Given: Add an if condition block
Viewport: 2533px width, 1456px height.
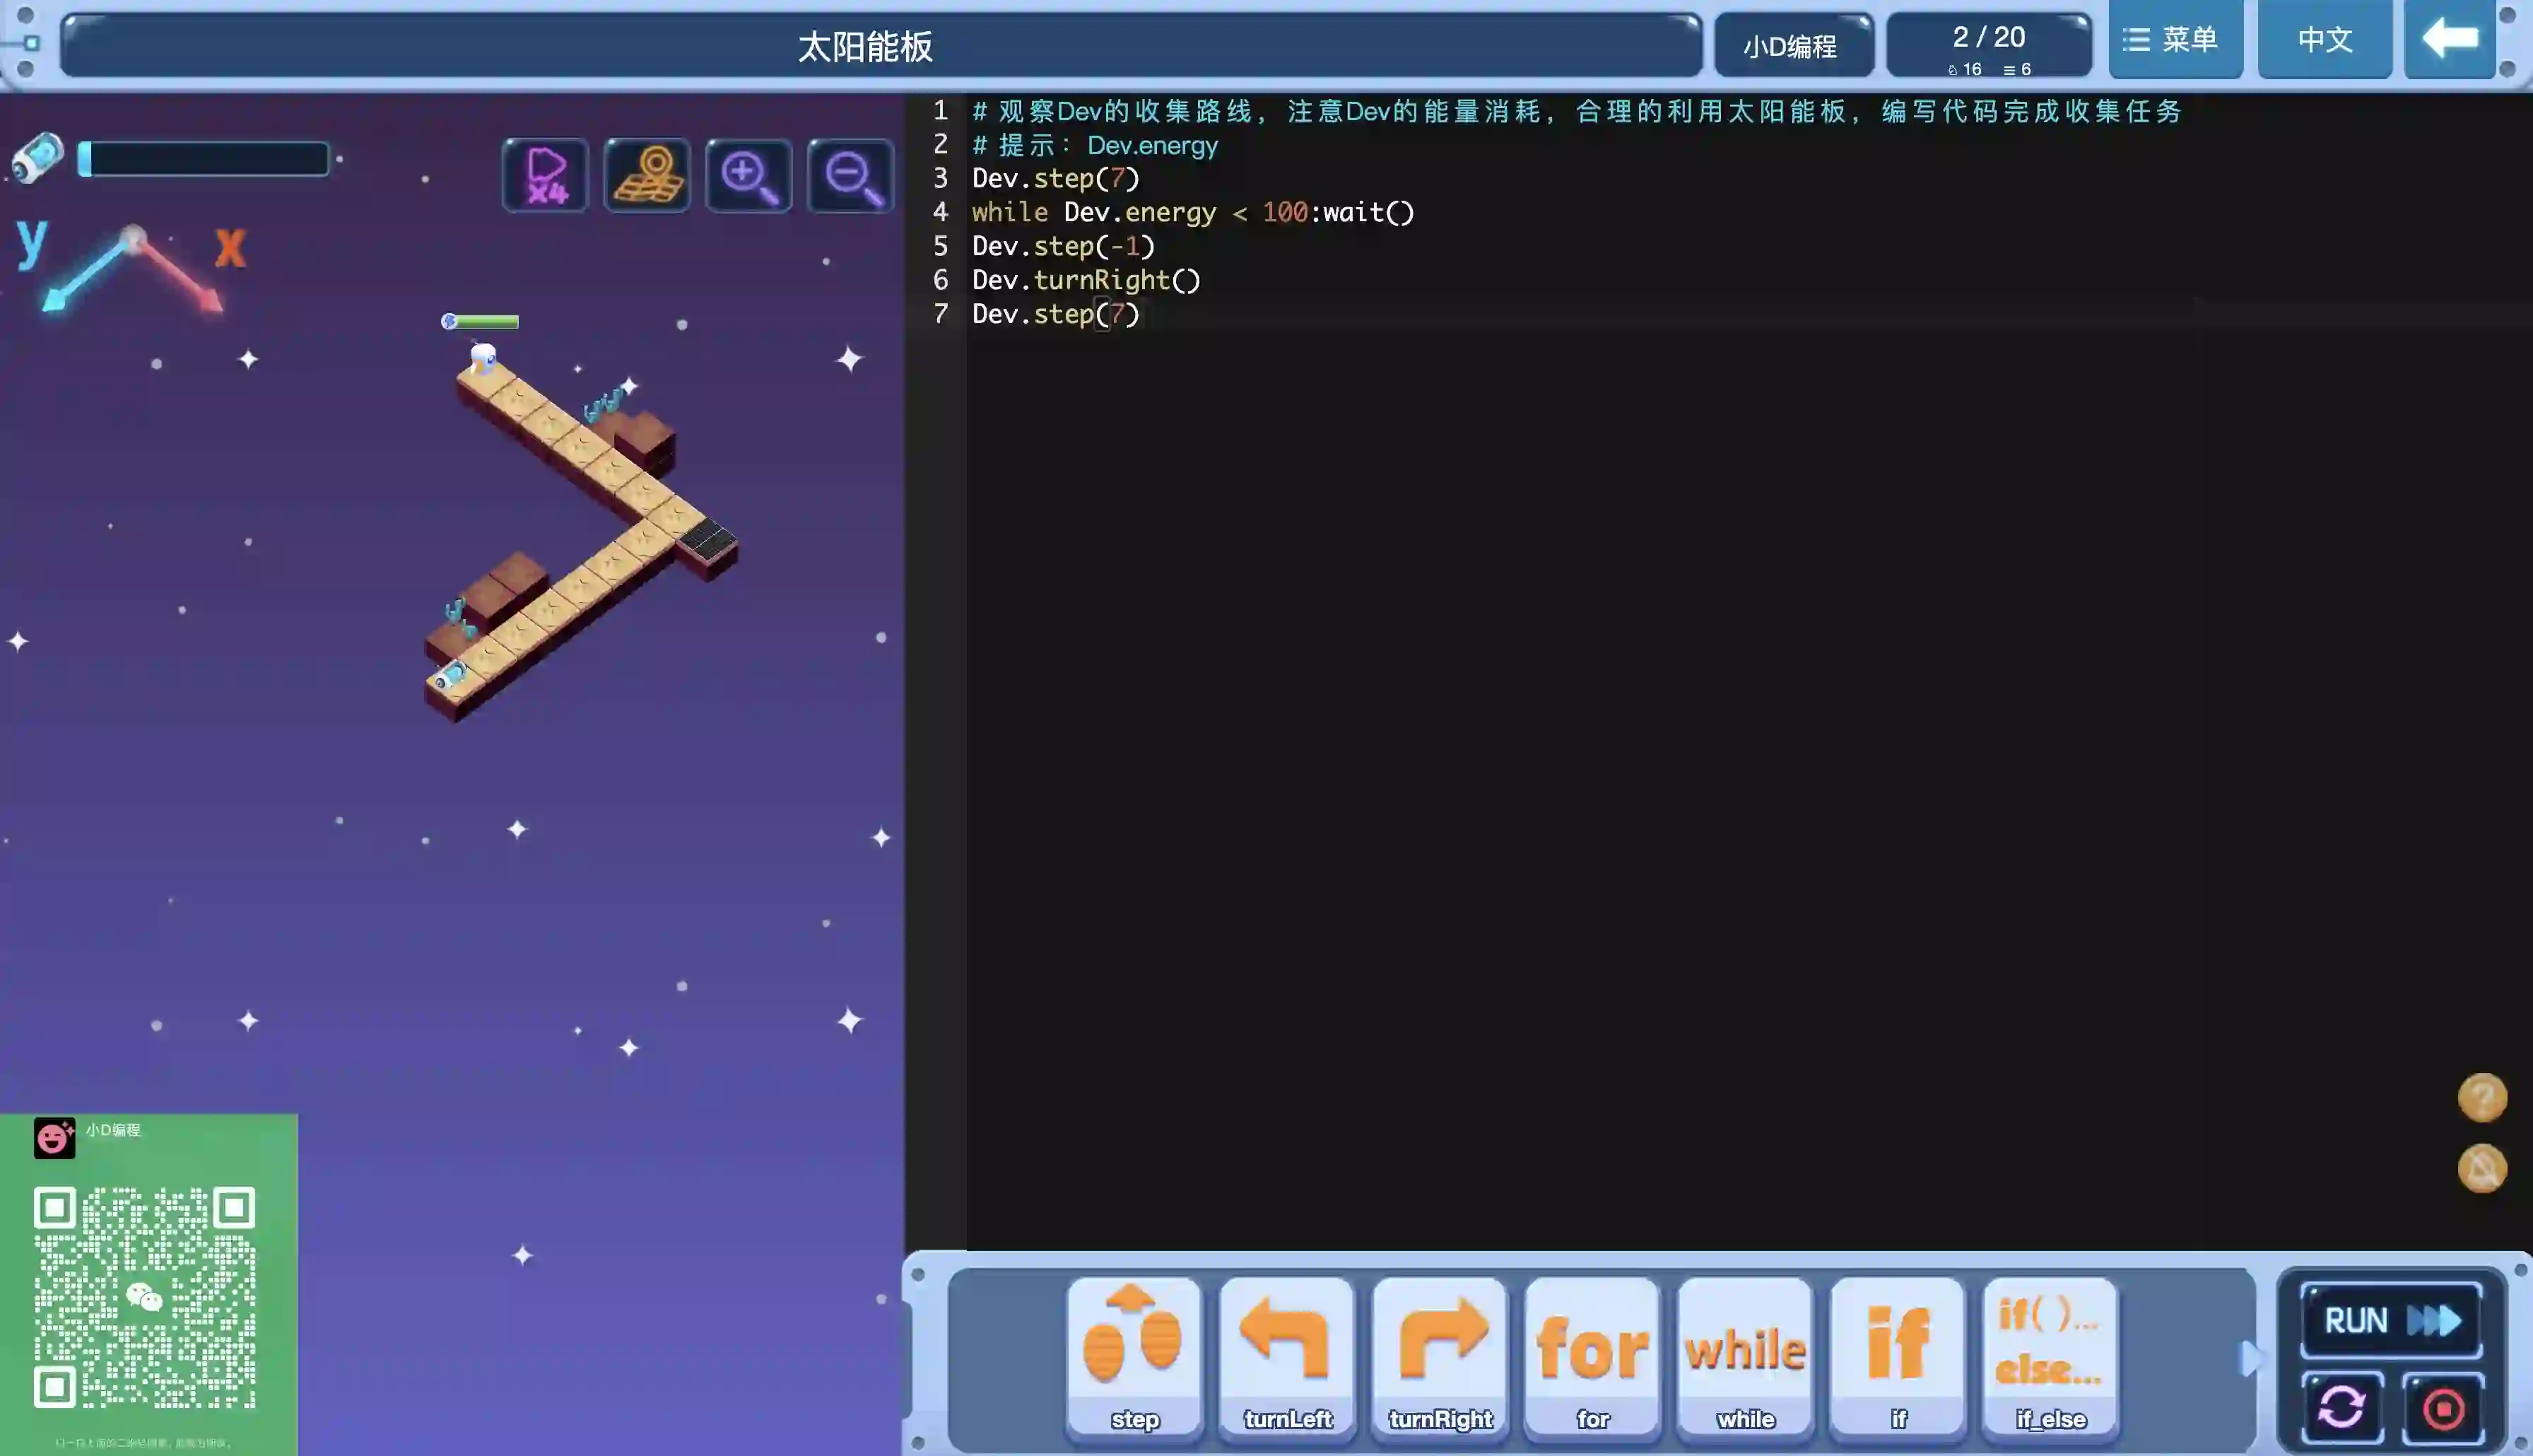Looking at the screenshot, I should click(x=1897, y=1356).
